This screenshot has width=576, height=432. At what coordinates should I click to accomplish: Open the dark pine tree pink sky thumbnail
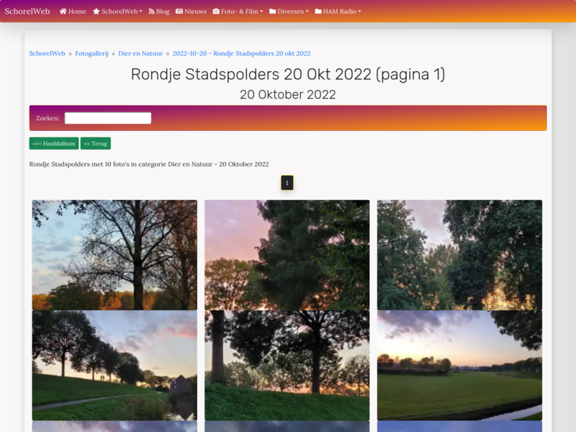click(287, 255)
